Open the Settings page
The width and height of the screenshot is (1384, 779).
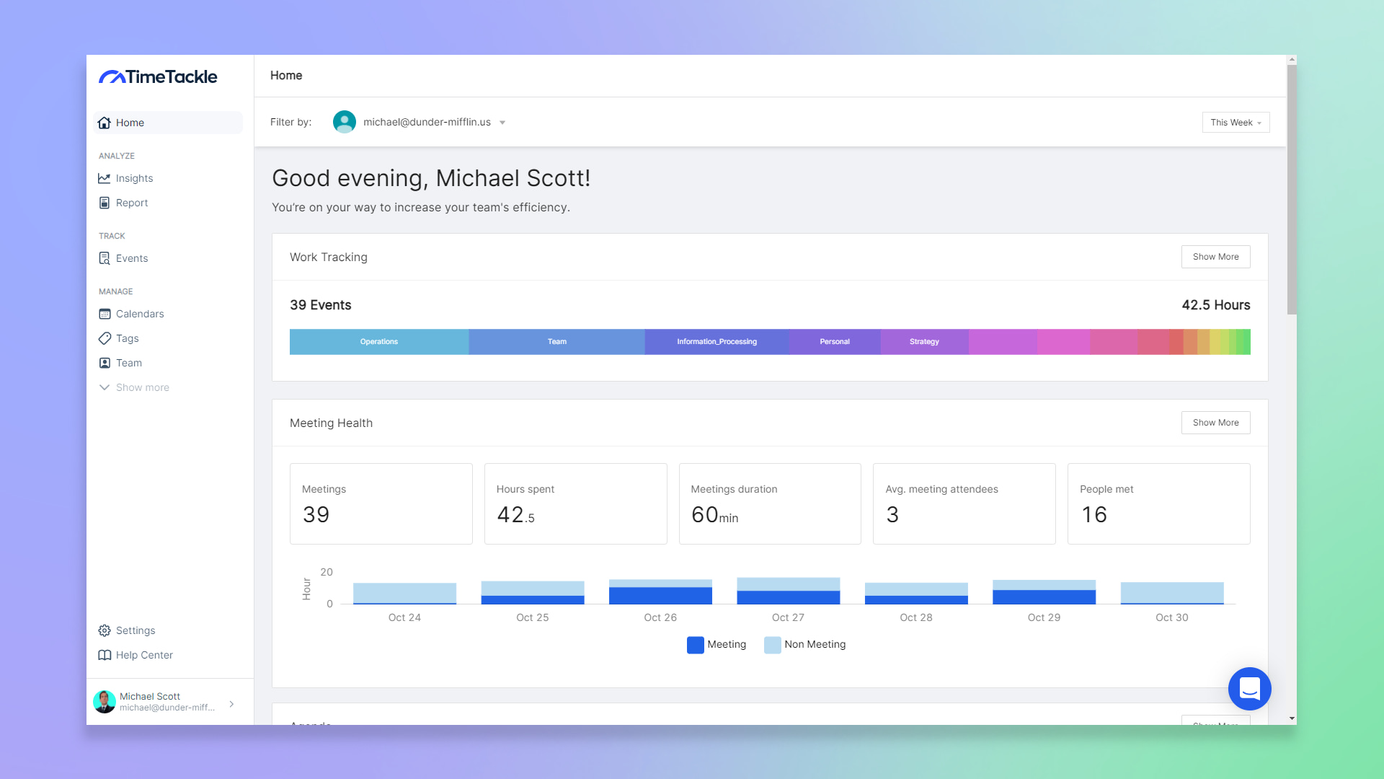tap(136, 630)
